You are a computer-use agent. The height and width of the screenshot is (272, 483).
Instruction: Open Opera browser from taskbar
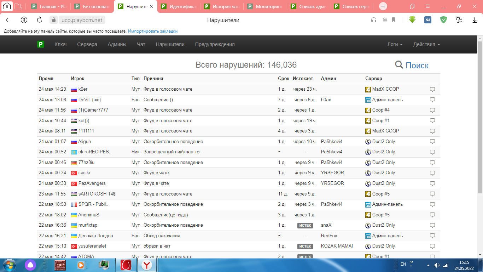(126, 265)
